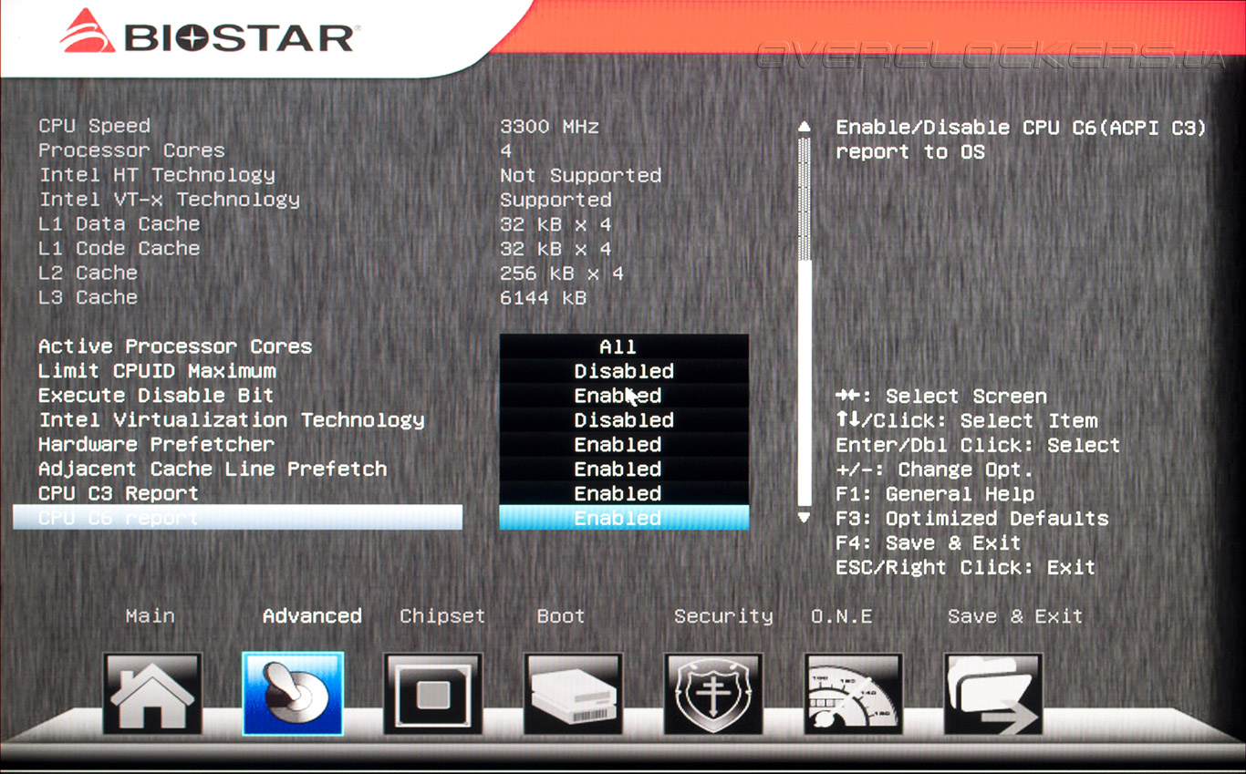Click the Enter/Dbl Click: Select hint
The height and width of the screenshot is (774, 1246).
pyautogui.click(x=978, y=445)
